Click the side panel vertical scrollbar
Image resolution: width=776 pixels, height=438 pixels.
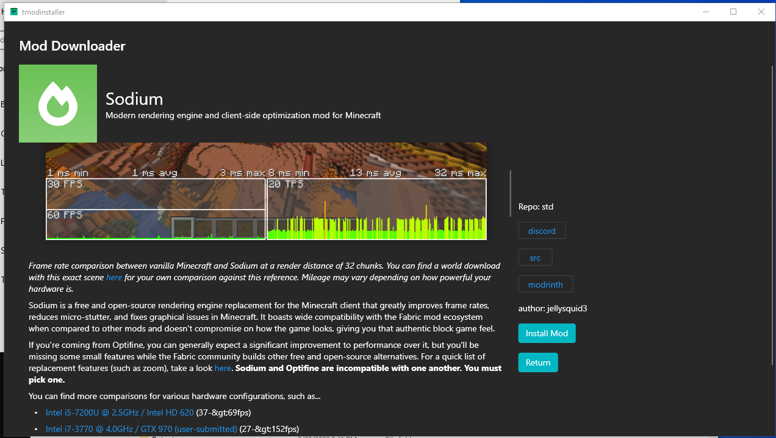511,193
